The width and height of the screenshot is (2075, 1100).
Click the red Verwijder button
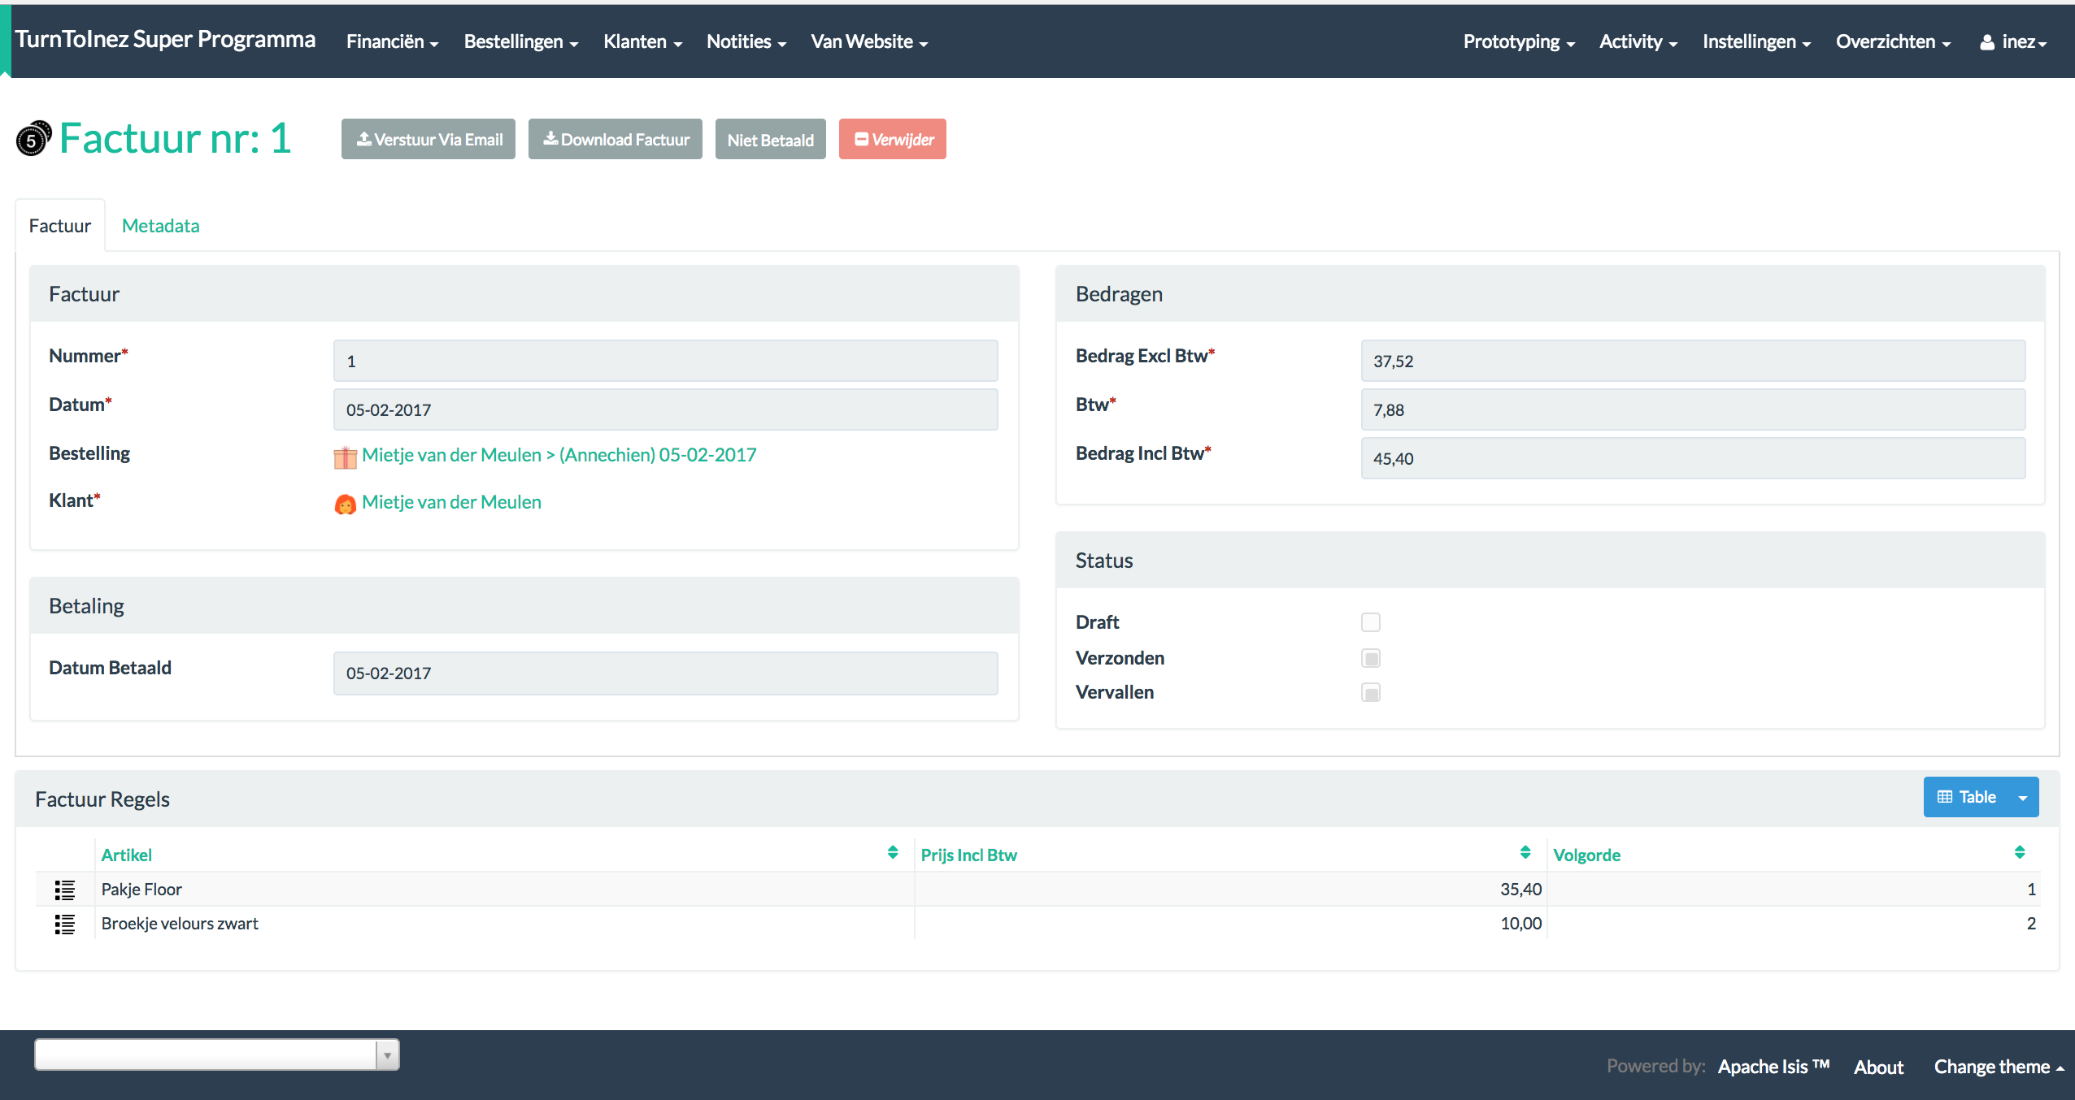coord(893,139)
